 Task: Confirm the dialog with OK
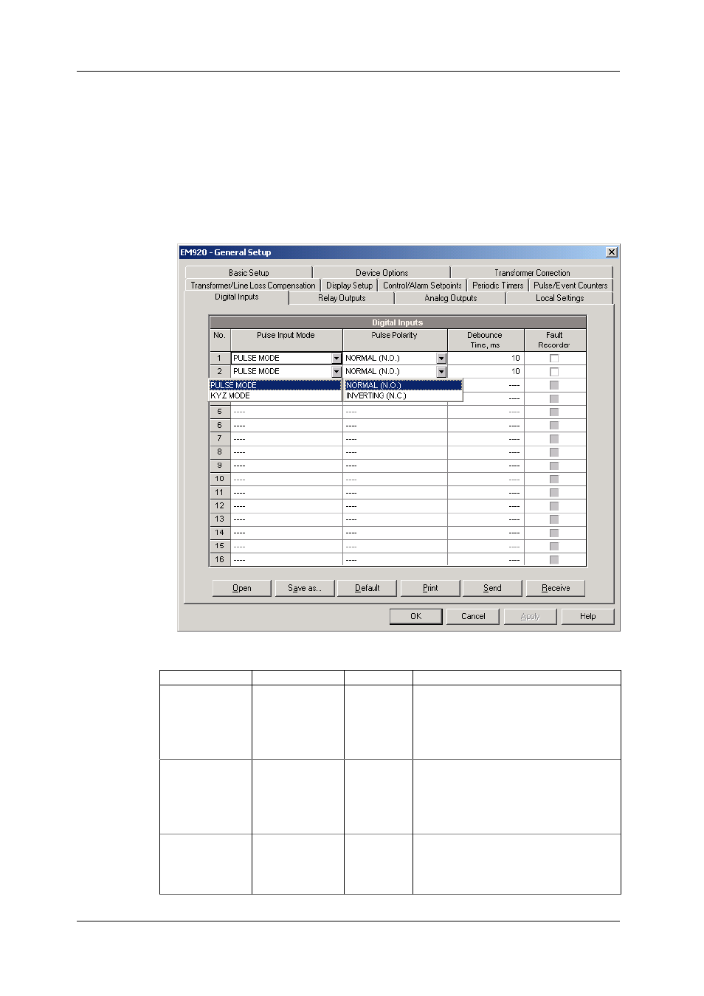click(x=416, y=616)
